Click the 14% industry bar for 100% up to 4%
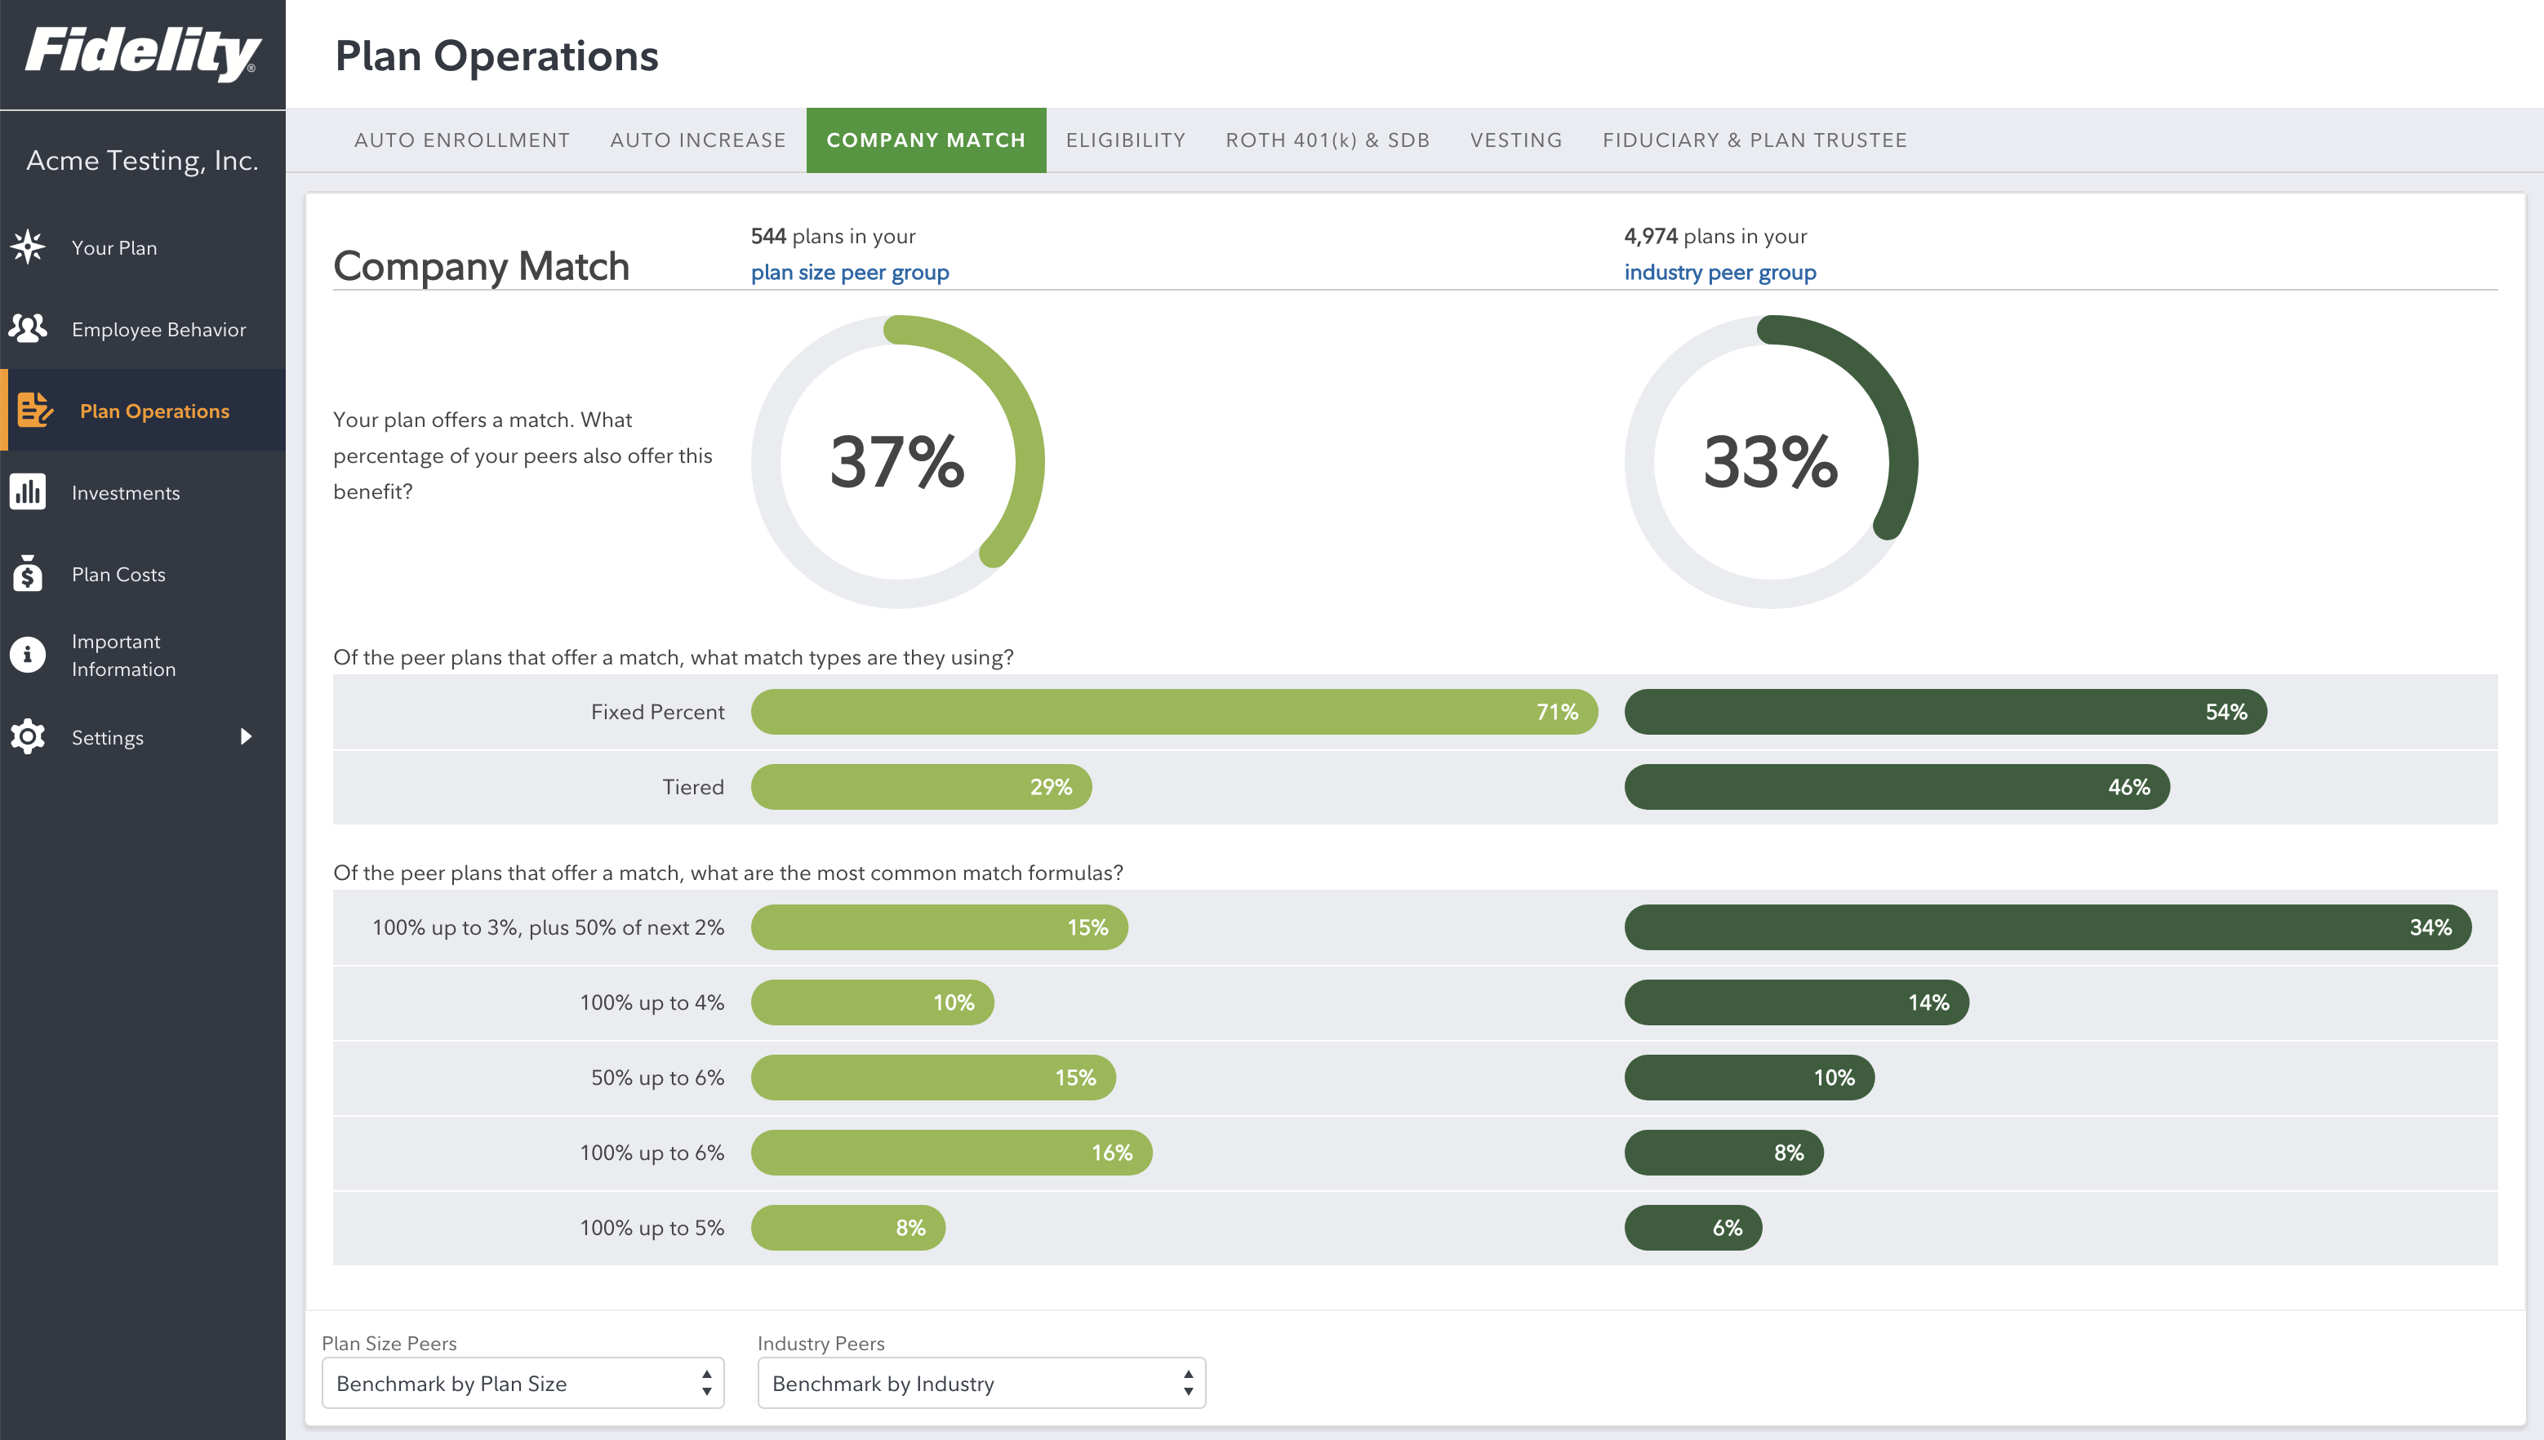The width and height of the screenshot is (2544, 1440). 1796,1002
